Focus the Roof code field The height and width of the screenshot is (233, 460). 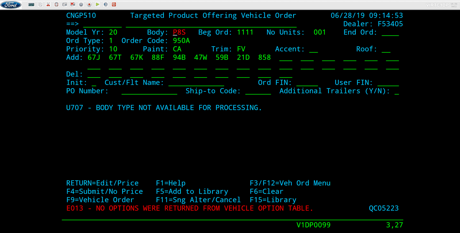386,49
